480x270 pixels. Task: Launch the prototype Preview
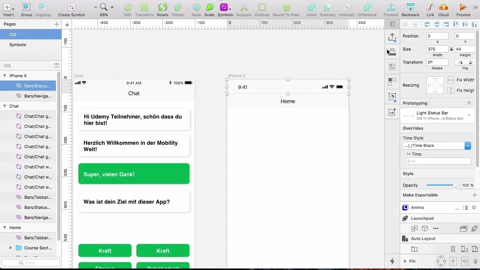(x=463, y=7)
